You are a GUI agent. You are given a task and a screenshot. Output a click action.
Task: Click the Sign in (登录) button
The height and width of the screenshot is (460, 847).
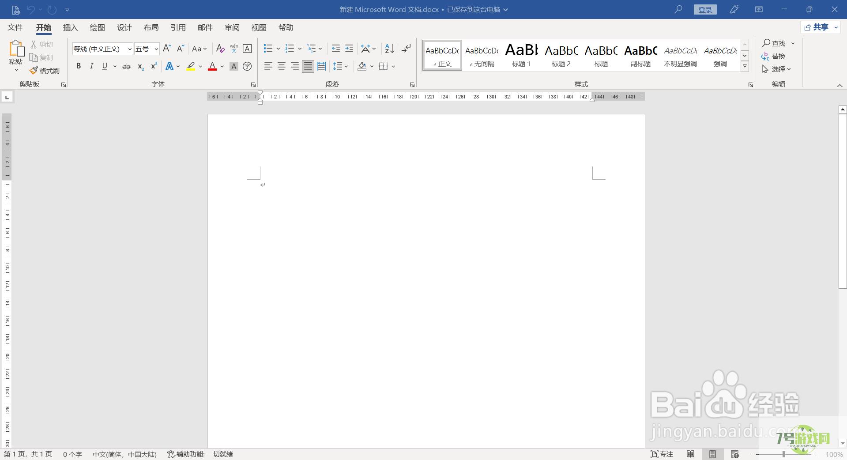click(x=705, y=10)
